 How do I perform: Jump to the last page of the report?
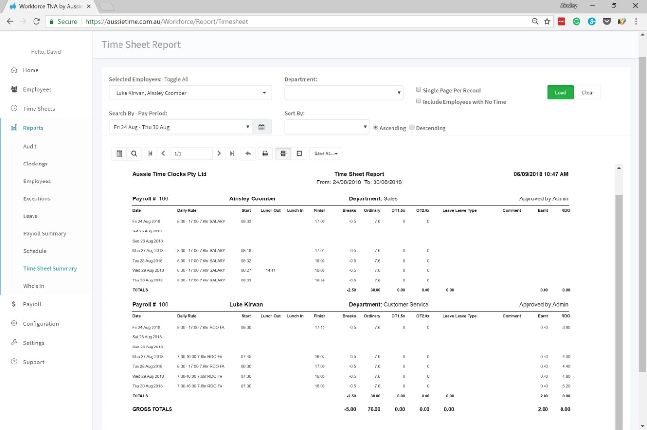click(232, 153)
